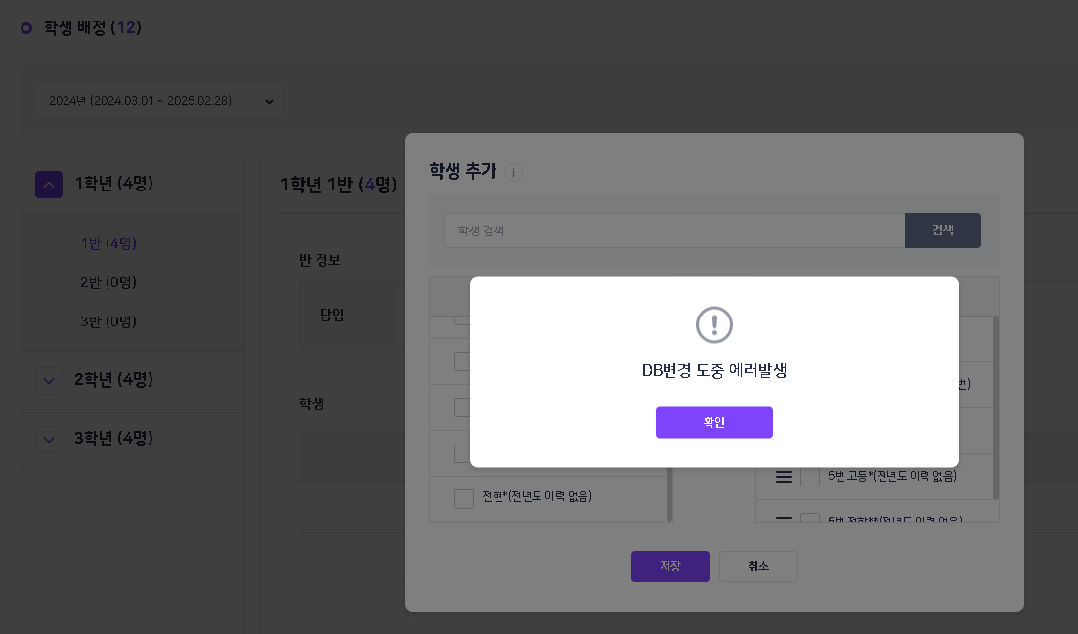Check the box next to 5번 고등*

click(809, 477)
